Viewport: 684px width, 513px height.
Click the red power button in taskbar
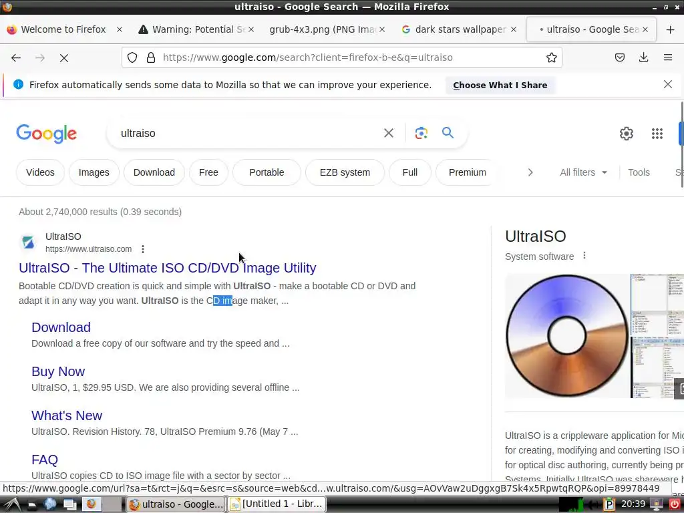coord(675,504)
